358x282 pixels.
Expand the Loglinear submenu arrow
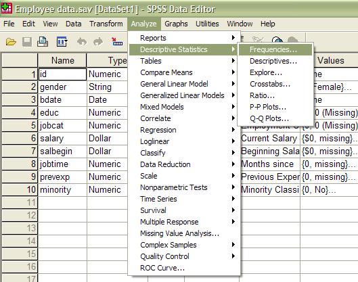click(x=233, y=141)
